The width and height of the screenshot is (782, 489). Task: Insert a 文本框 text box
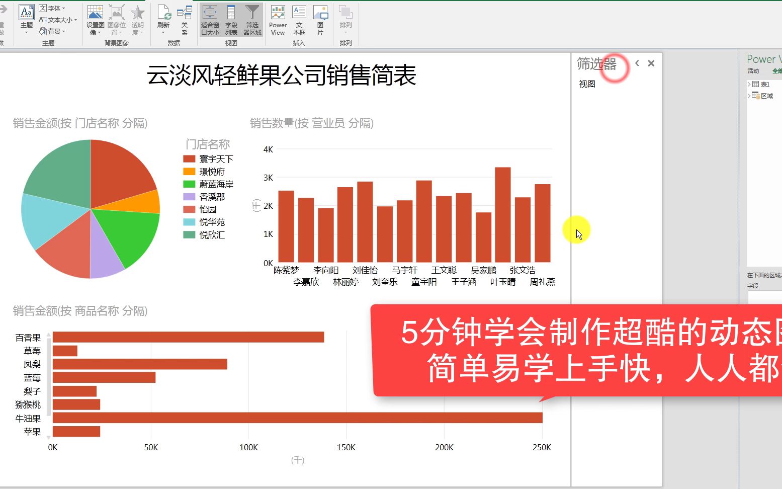(299, 20)
